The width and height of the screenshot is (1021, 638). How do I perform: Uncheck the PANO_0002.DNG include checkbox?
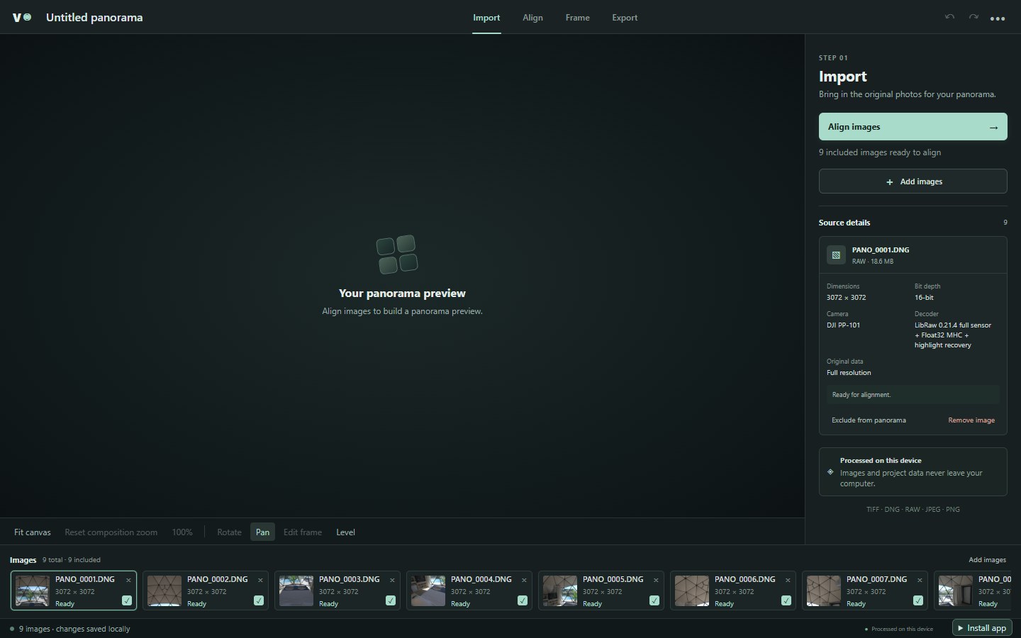click(x=259, y=600)
